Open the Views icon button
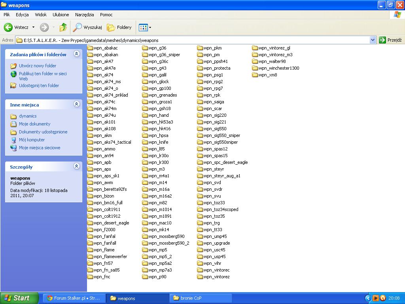Image resolution: width=405 pixels, height=304 pixels. (x=143, y=27)
